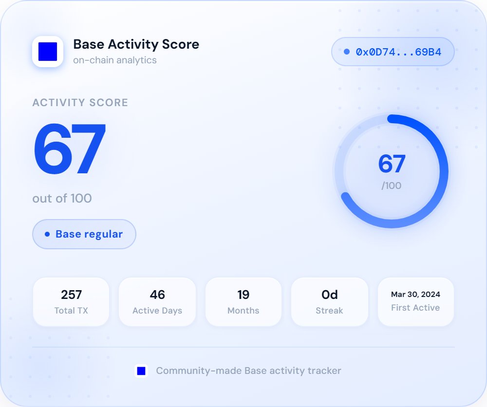Select the 257 Total TX card
Viewport: 487px width, 407px height.
click(71, 302)
